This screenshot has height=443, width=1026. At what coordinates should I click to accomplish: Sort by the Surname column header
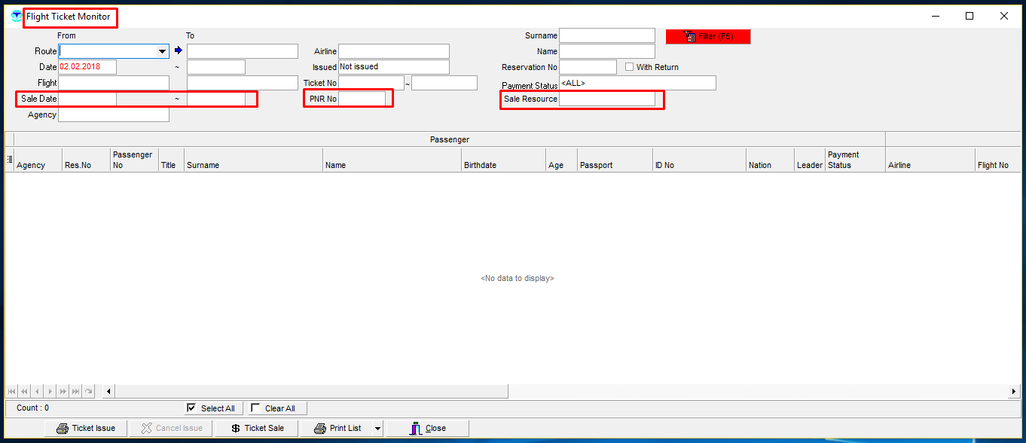tap(254, 165)
